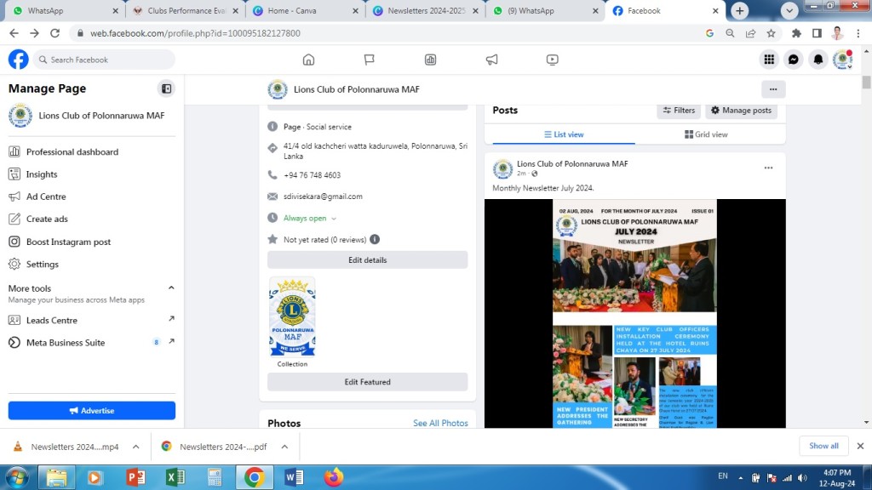Open PowerPoint from the taskbar
The image size is (872, 490).
click(135, 478)
